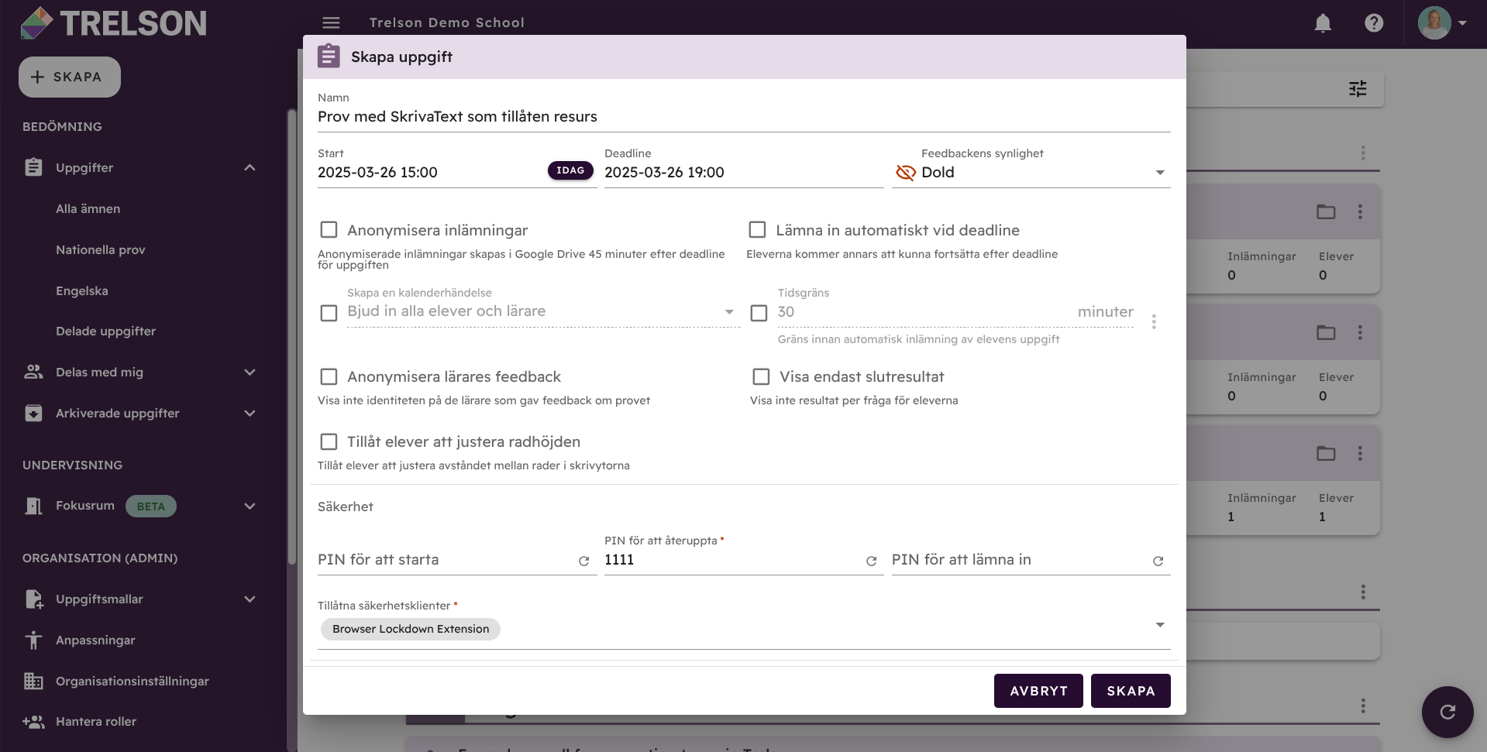Enable the Tidsgräns checkbox
Image resolution: width=1487 pixels, height=752 pixels.
click(x=759, y=313)
